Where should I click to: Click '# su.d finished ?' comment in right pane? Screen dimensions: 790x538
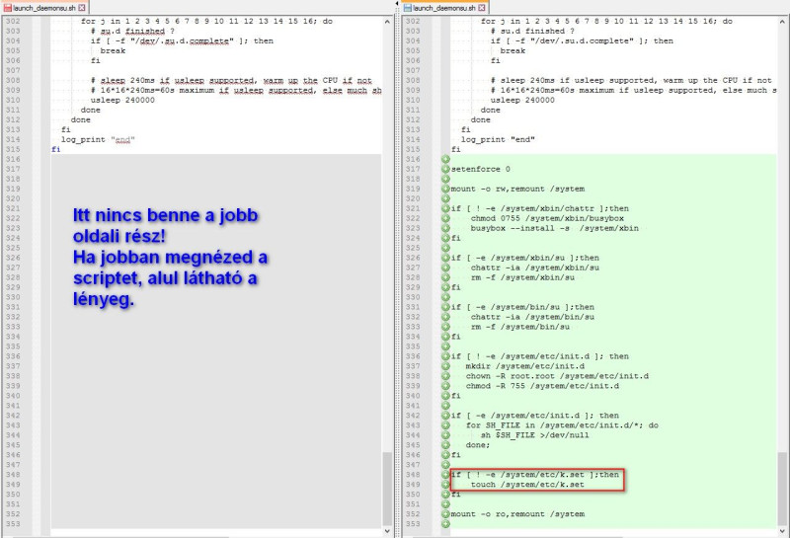[532, 32]
